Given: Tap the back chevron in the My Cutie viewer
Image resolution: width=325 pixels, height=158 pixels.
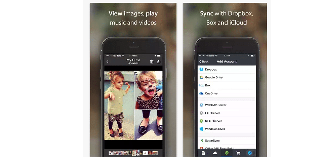Looking at the screenshot, I should (107, 62).
